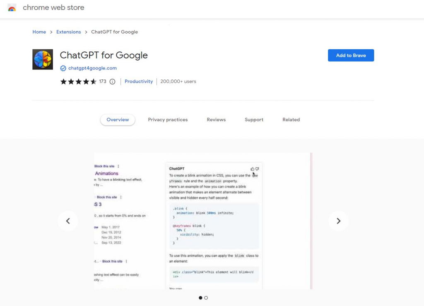Screen dimensions: 424x306
Task: Open the rating info icon beside 173
Action: tap(112, 82)
